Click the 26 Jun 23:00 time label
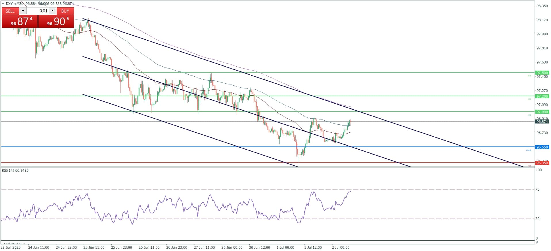The image size is (551, 251). [x=177, y=247]
